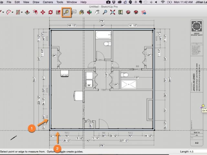Select the Pan hand tool

(97, 13)
